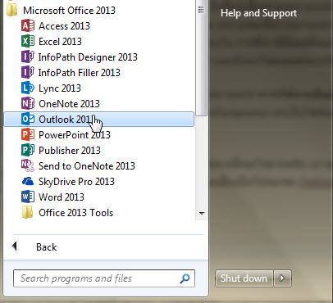Click the Publisher 2013 teal icon

28,151
